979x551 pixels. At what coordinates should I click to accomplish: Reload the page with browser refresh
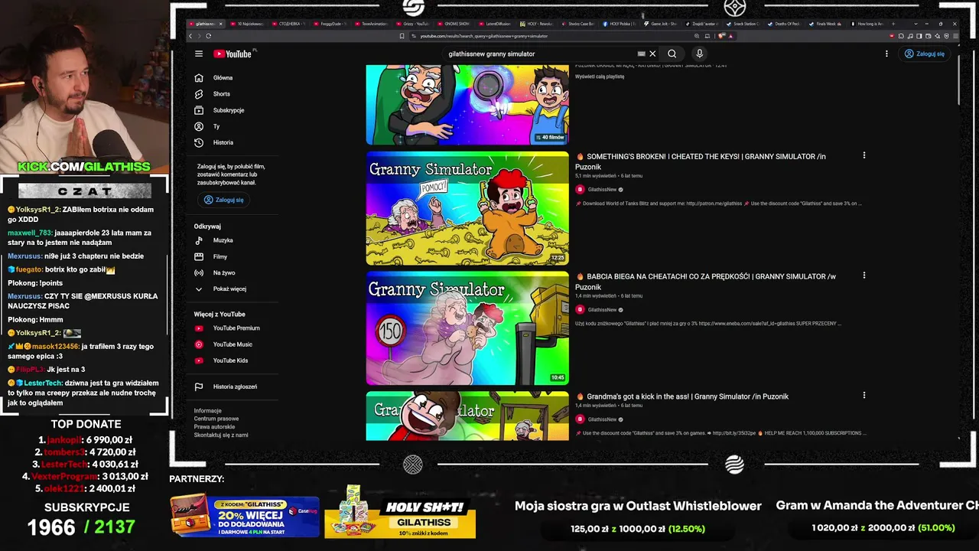208,36
